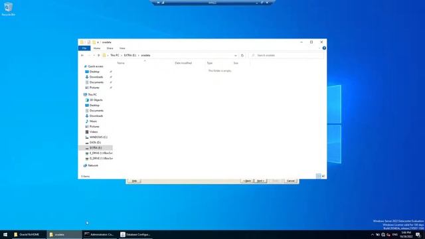This screenshot has height=239, width=425.
Task: Open the Customize Quick Access Toolbar arrow
Action: click(x=98, y=42)
